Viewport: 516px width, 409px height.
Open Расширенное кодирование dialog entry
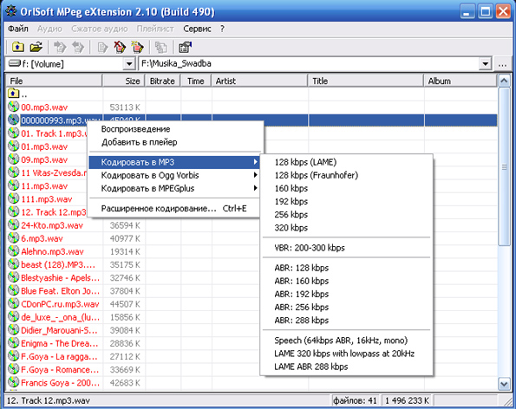coord(174,209)
